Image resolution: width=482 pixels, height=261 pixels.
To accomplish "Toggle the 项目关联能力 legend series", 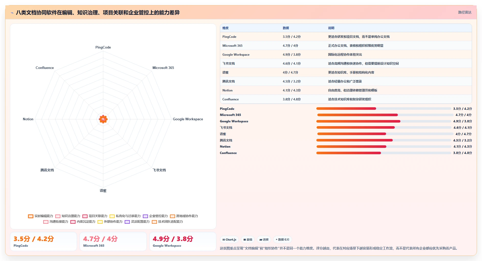I will pos(95,216).
